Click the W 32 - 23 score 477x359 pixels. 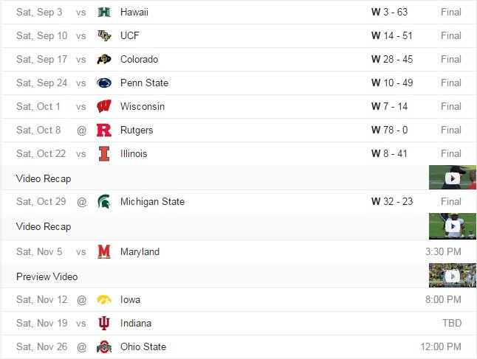(x=392, y=201)
